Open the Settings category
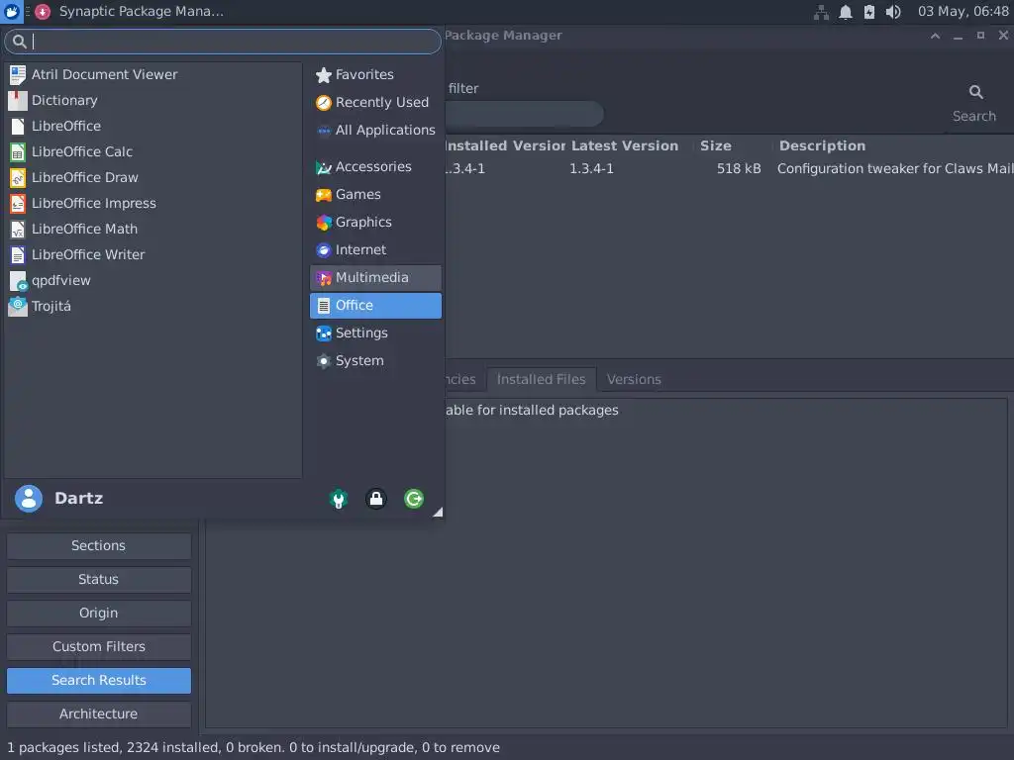The height and width of the screenshot is (760, 1014). [x=375, y=333]
